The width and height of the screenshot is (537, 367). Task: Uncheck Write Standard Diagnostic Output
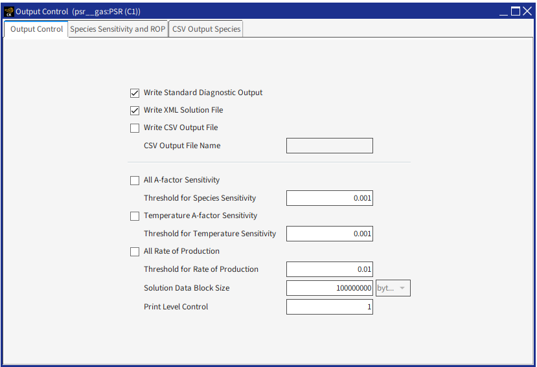[x=135, y=93]
